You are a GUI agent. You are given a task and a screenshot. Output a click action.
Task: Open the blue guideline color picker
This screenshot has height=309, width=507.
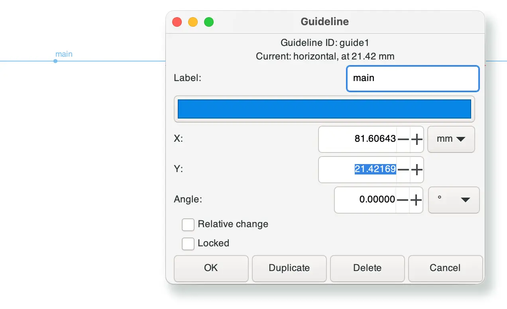coord(324,109)
